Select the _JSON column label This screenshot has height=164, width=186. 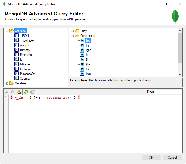[x=25, y=36]
